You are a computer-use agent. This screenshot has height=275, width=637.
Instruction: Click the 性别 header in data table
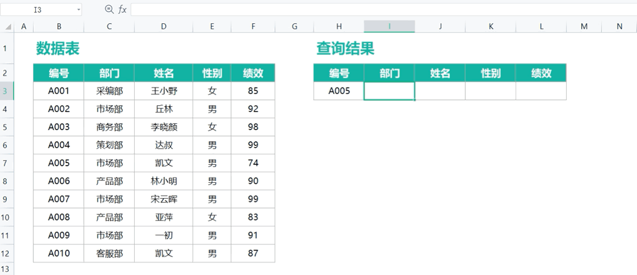(x=212, y=73)
